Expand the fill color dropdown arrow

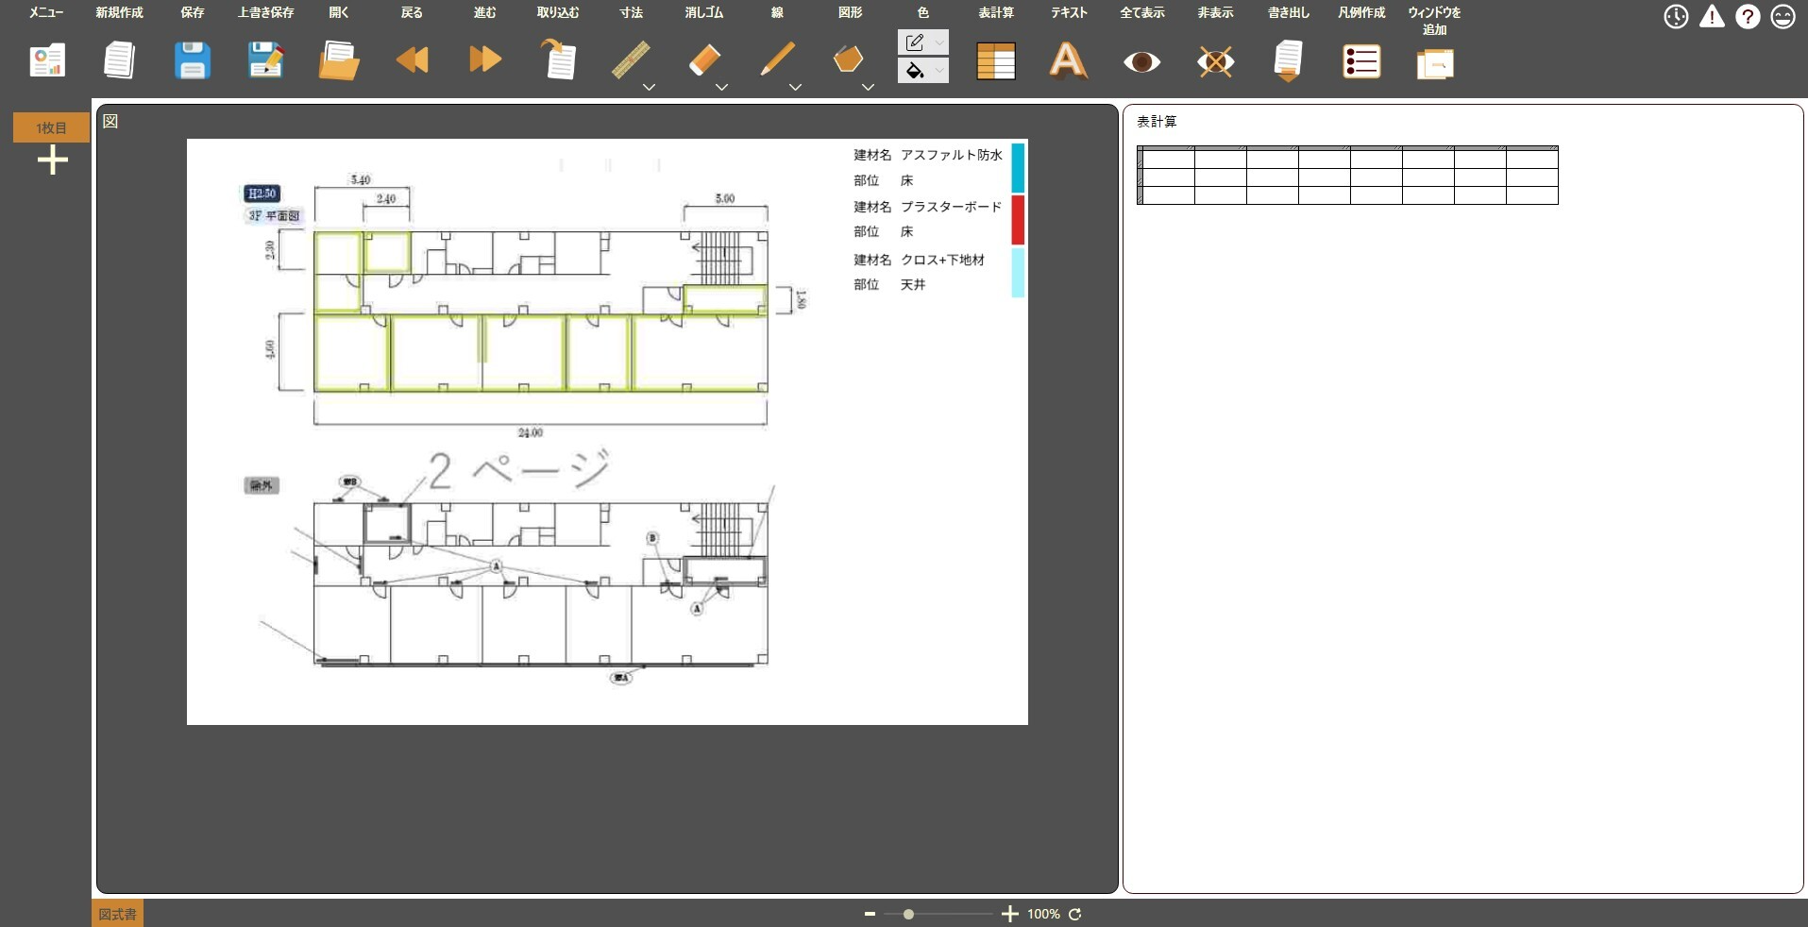[x=940, y=71]
